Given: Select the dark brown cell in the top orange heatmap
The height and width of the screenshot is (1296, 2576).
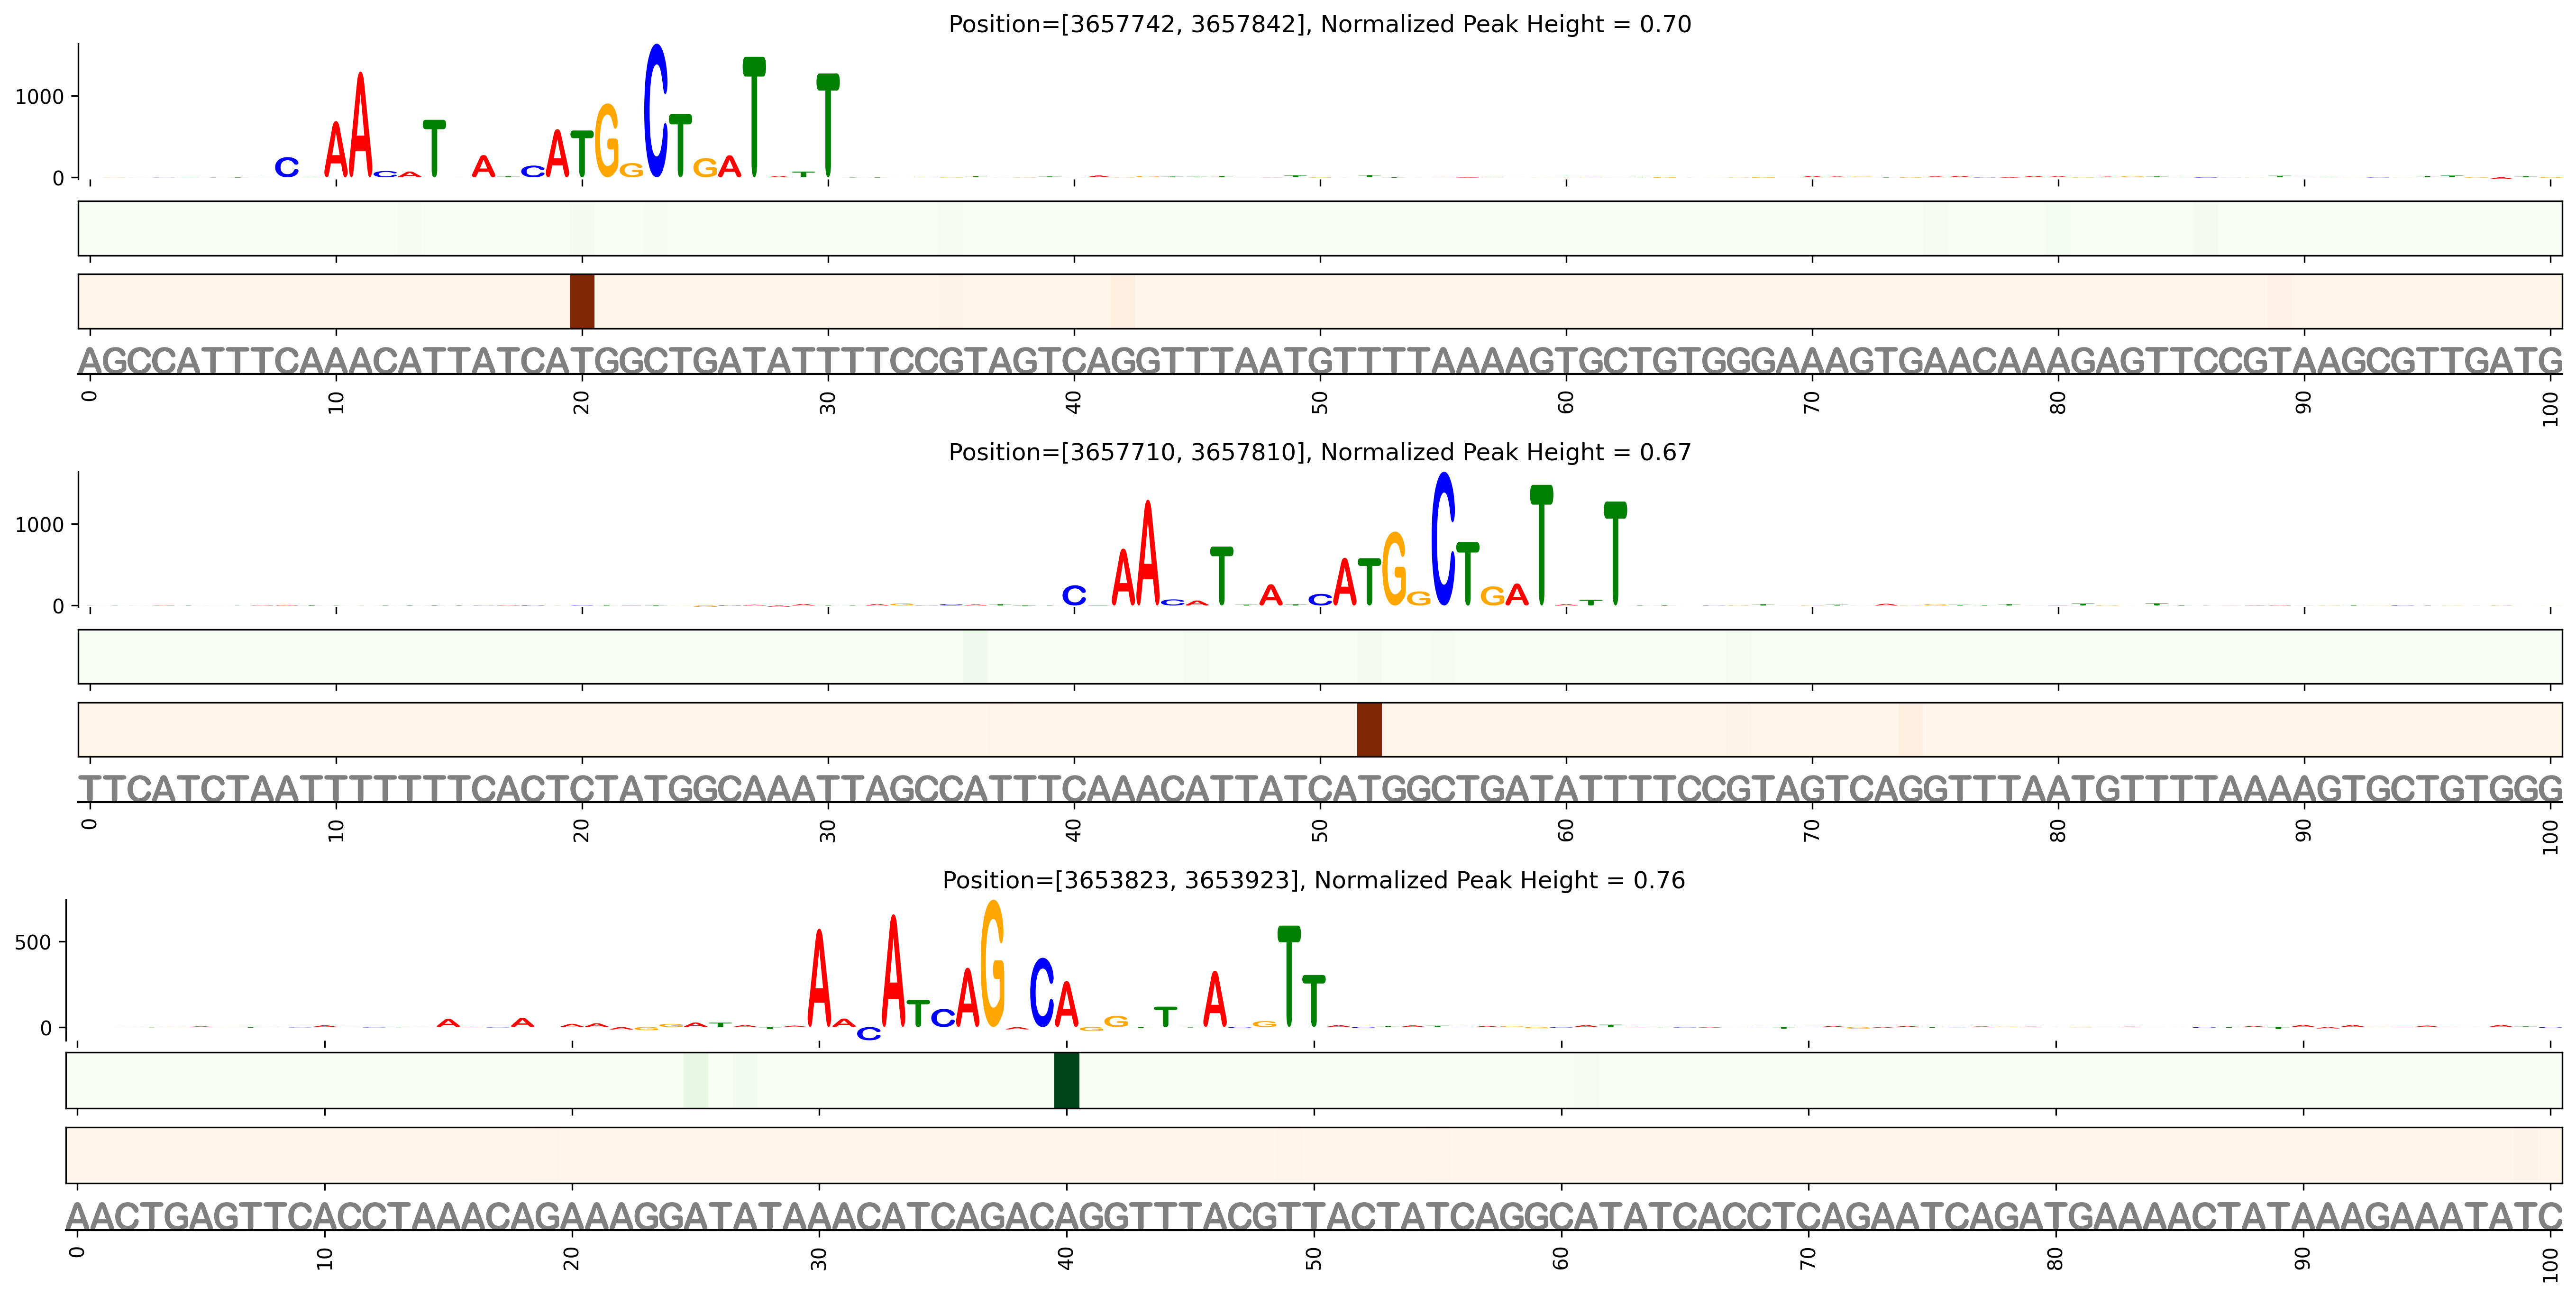Looking at the screenshot, I should coord(582,301).
